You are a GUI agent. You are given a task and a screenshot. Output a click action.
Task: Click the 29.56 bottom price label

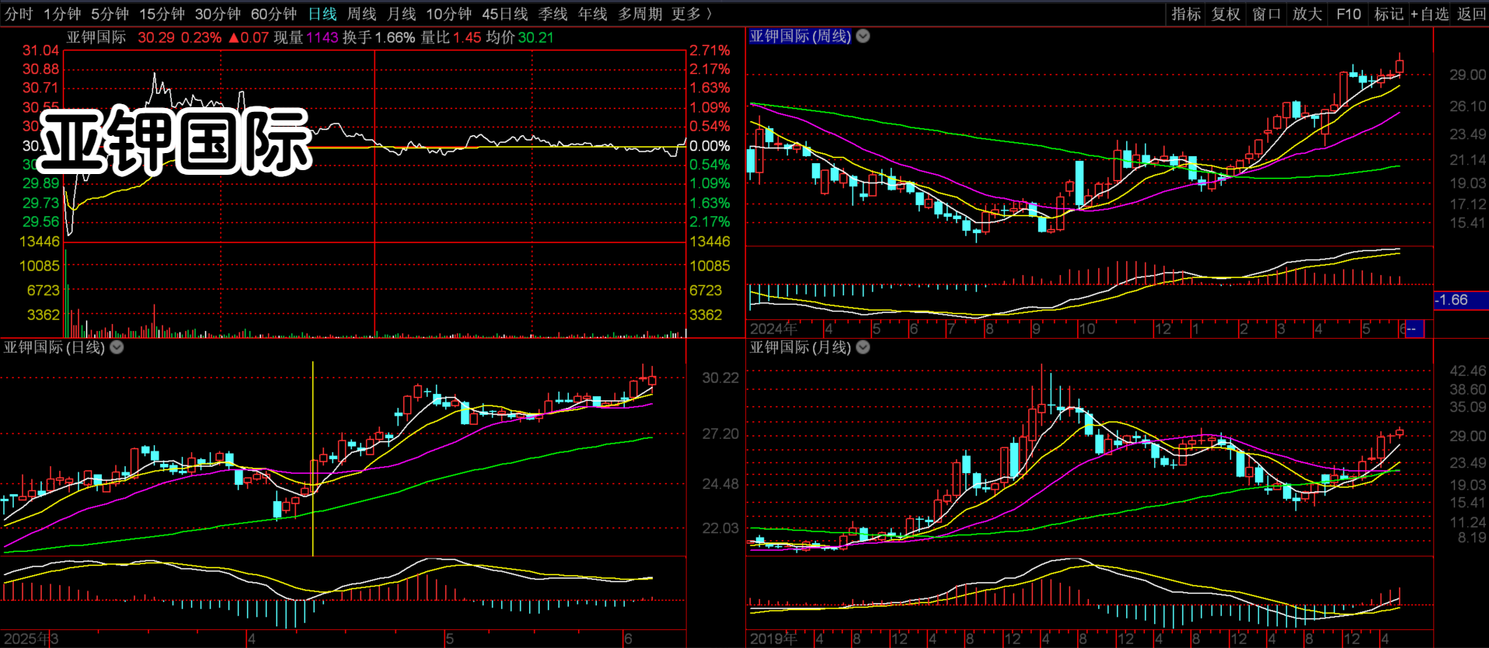click(40, 222)
